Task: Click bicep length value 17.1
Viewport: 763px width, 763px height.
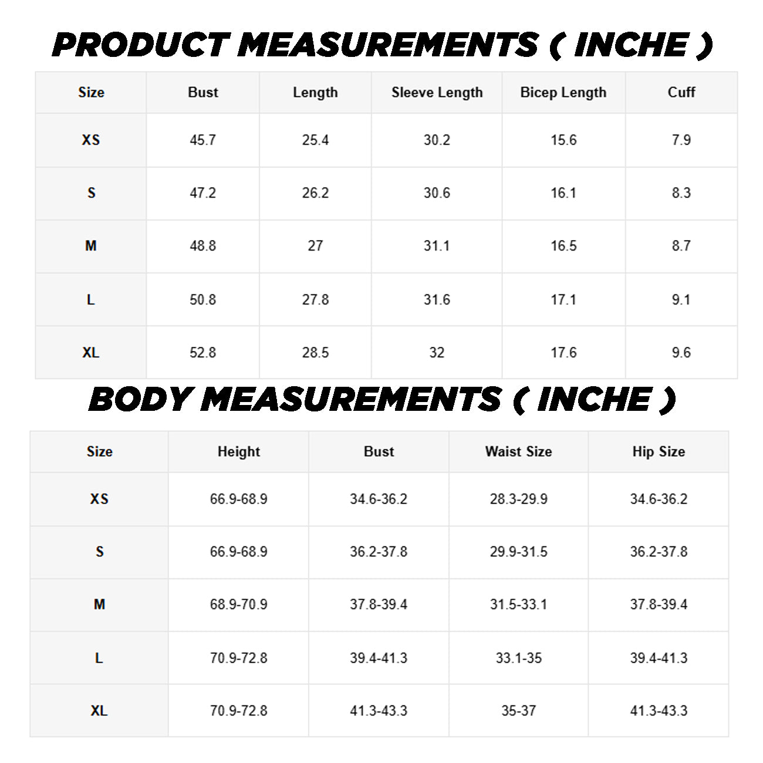Action: (x=563, y=300)
